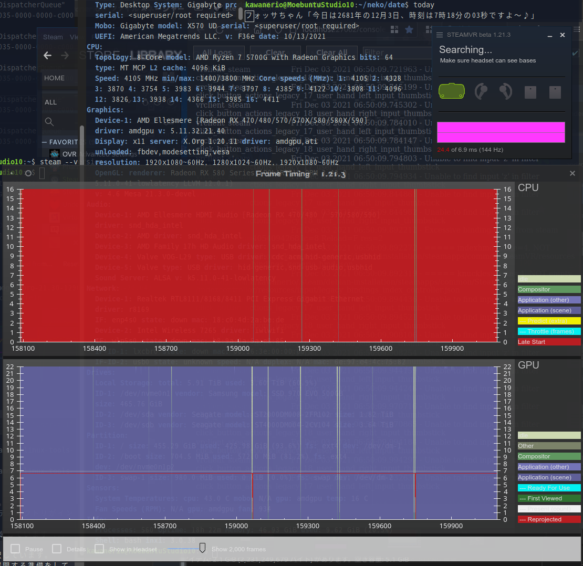This screenshot has width=583, height=566.
Task: Click the CPU Compositor legend swatch
Action: point(549,289)
